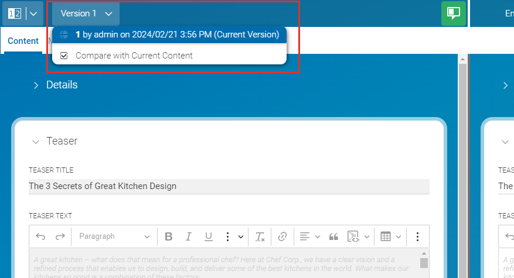Viewport: 514px width, 278px height.
Task: Click the Teaser section heading
Action: pos(62,141)
